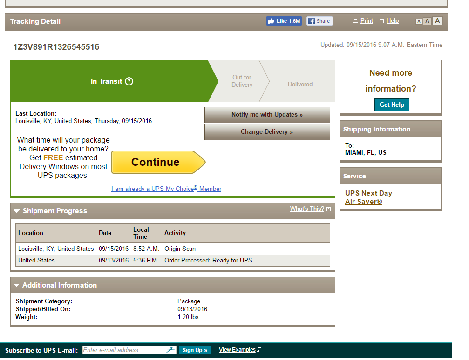Click the Origin Scan activity cell
The height and width of the screenshot is (360, 469).
[x=180, y=249]
